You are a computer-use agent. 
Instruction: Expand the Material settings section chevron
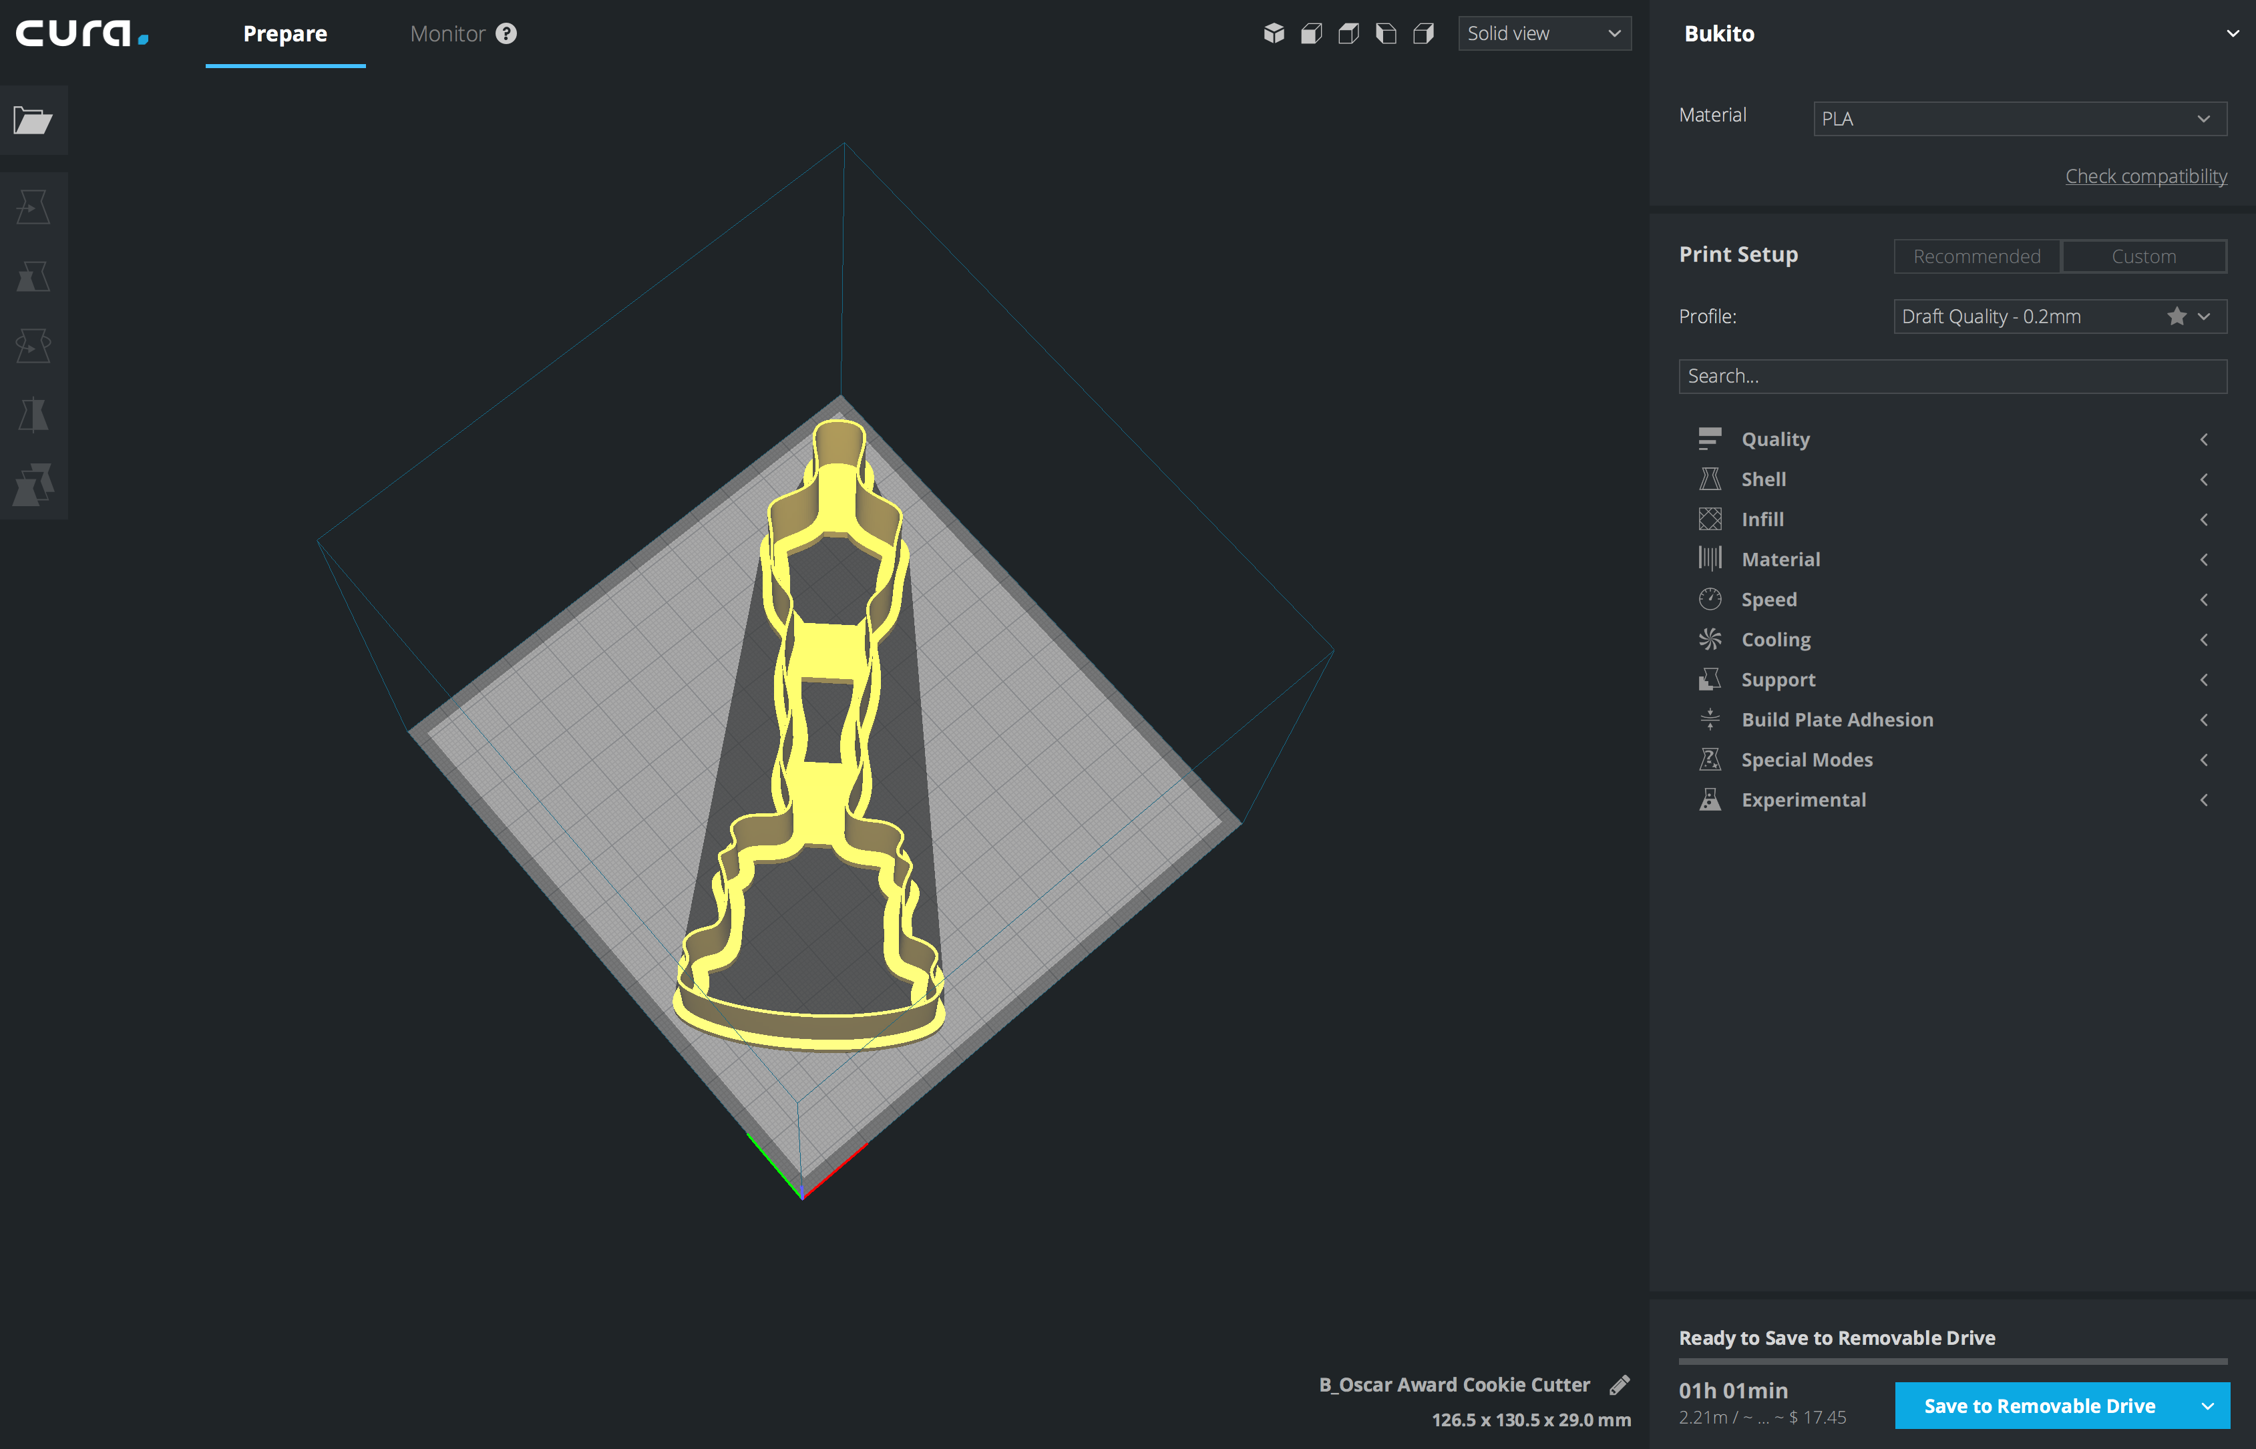[2203, 560]
